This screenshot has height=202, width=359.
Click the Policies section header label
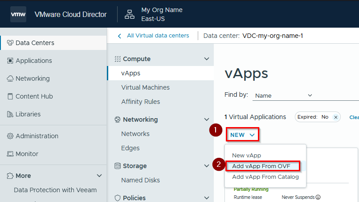pyautogui.click(x=134, y=198)
